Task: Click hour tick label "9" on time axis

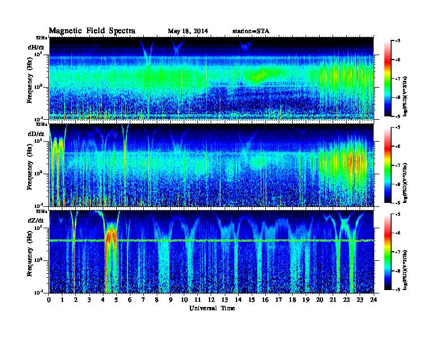Action: click(171, 300)
